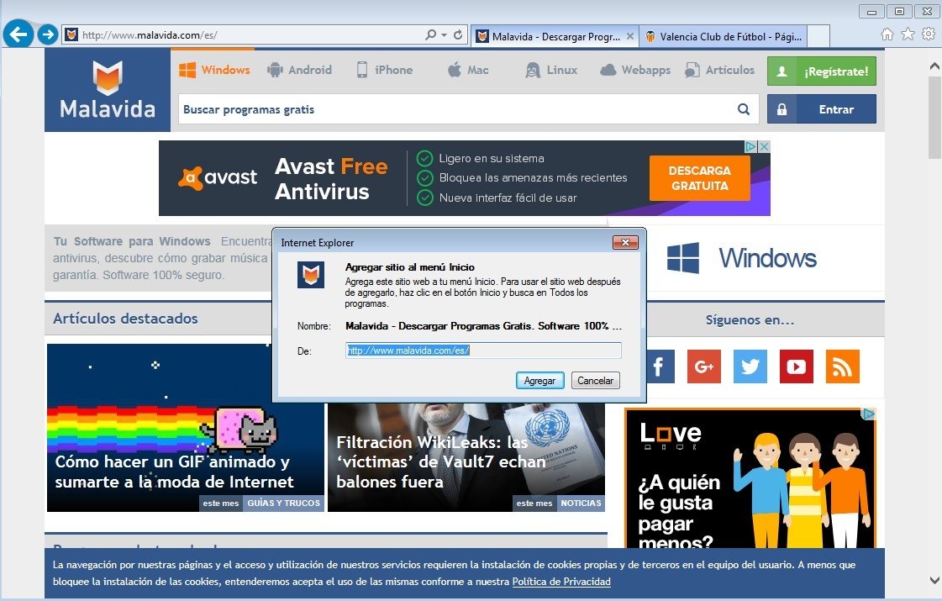The image size is (942, 601).
Task: Switch to Valencia Club de Fútbol tab
Action: click(724, 36)
